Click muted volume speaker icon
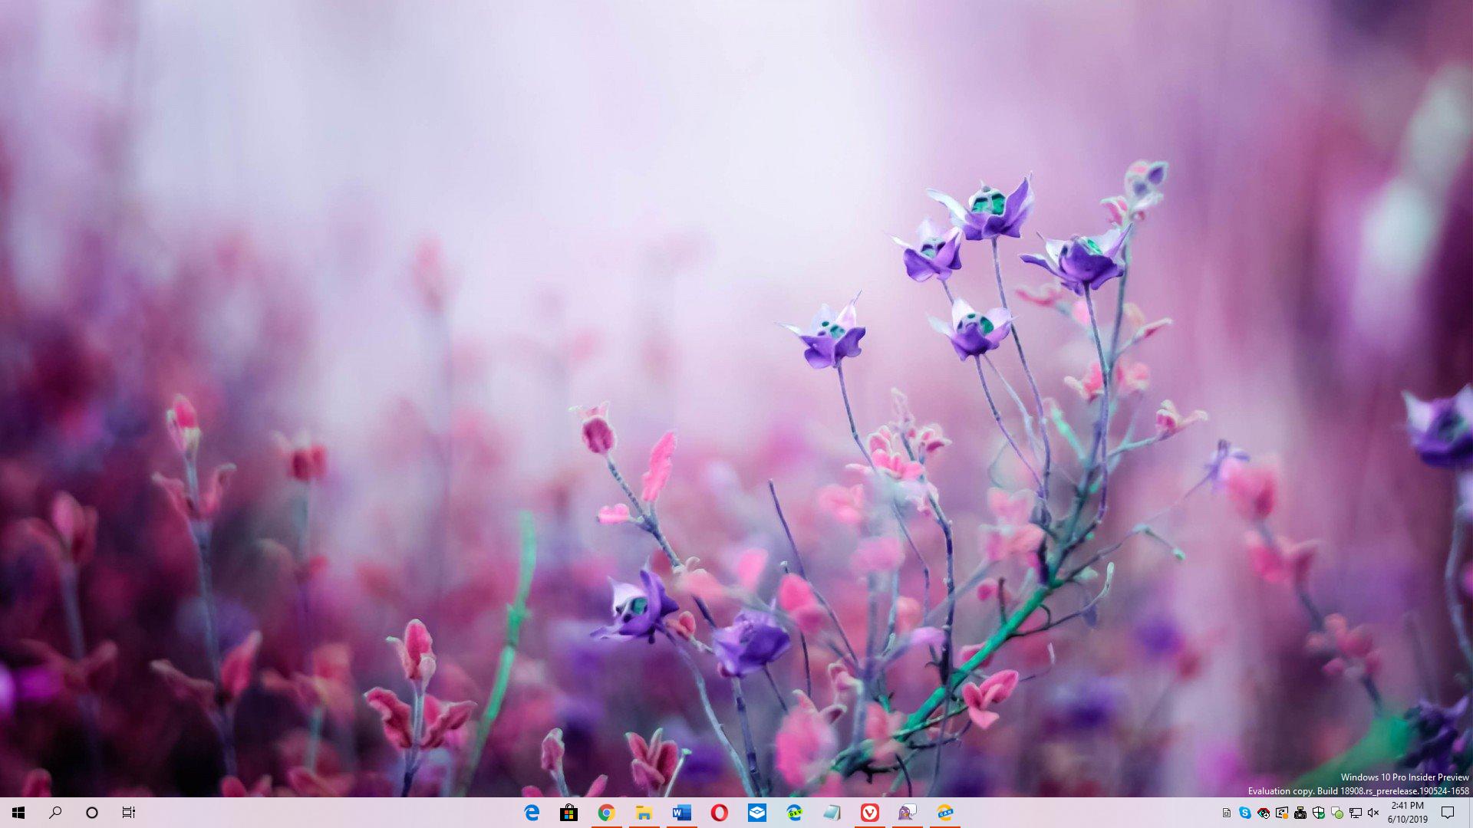The width and height of the screenshot is (1473, 828). click(1373, 813)
